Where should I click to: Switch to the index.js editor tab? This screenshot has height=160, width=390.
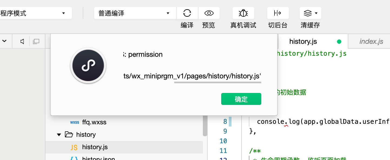pyautogui.click(x=371, y=41)
